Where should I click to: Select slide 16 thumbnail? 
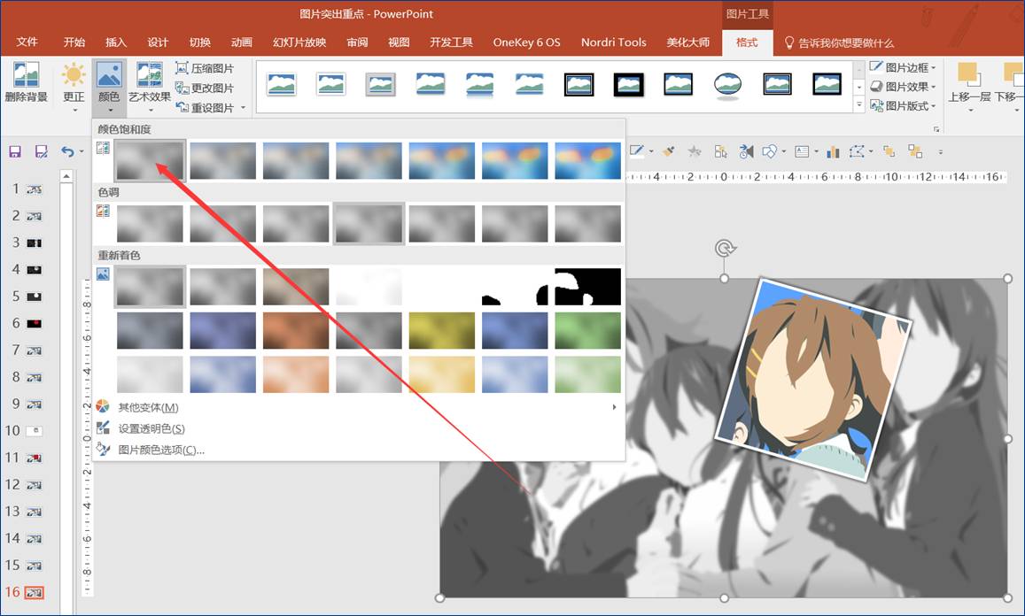pos(34,592)
